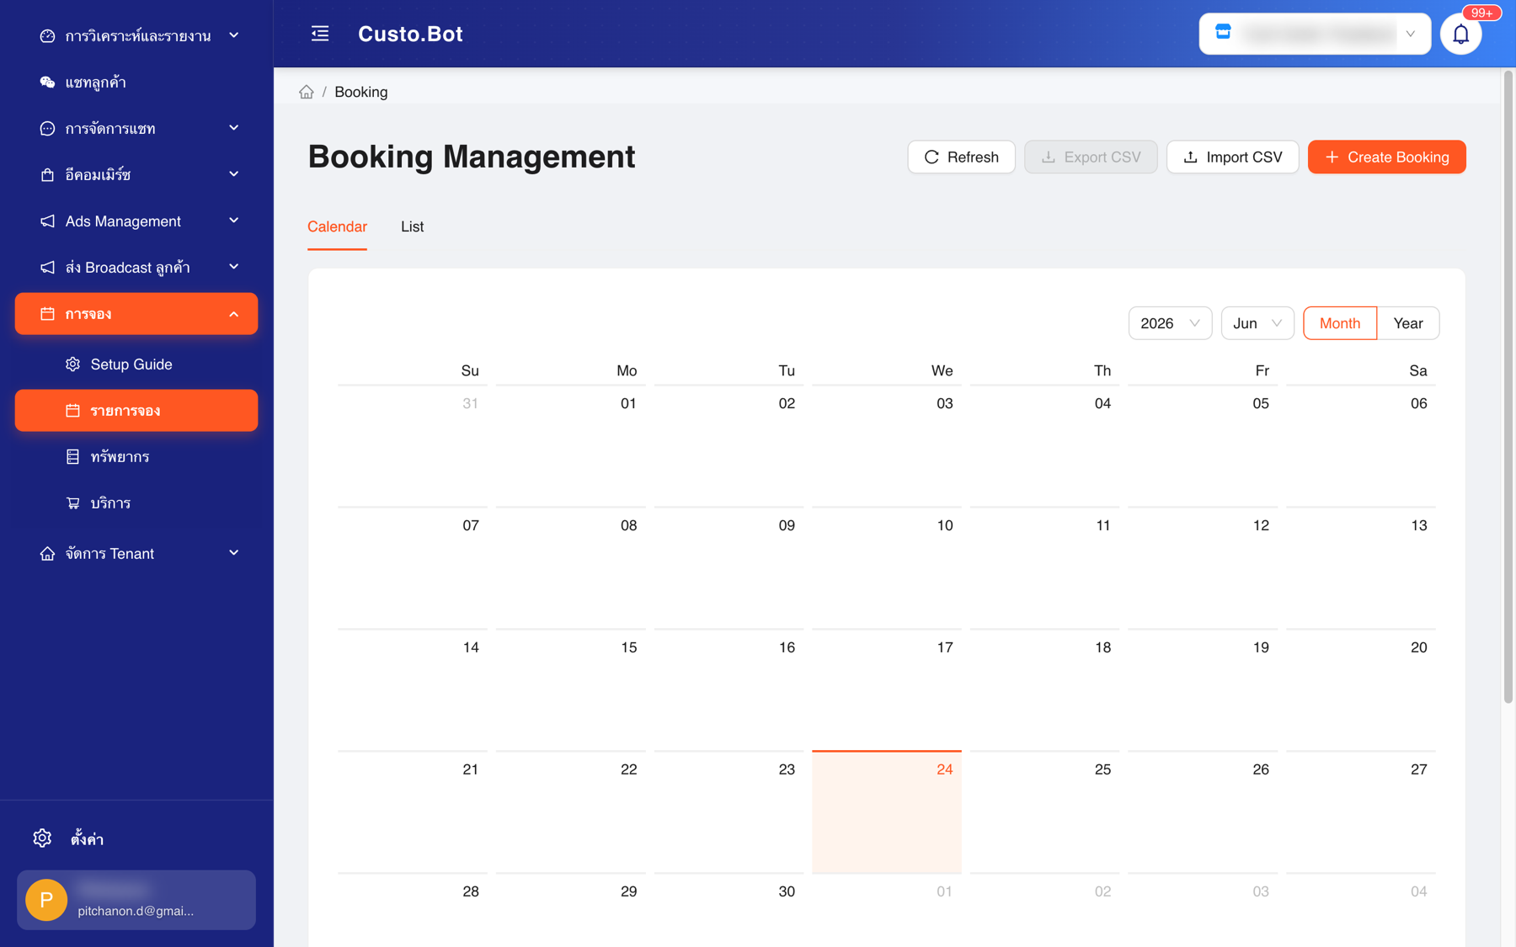Open ตั้งค่า settings gear

pyautogui.click(x=42, y=838)
